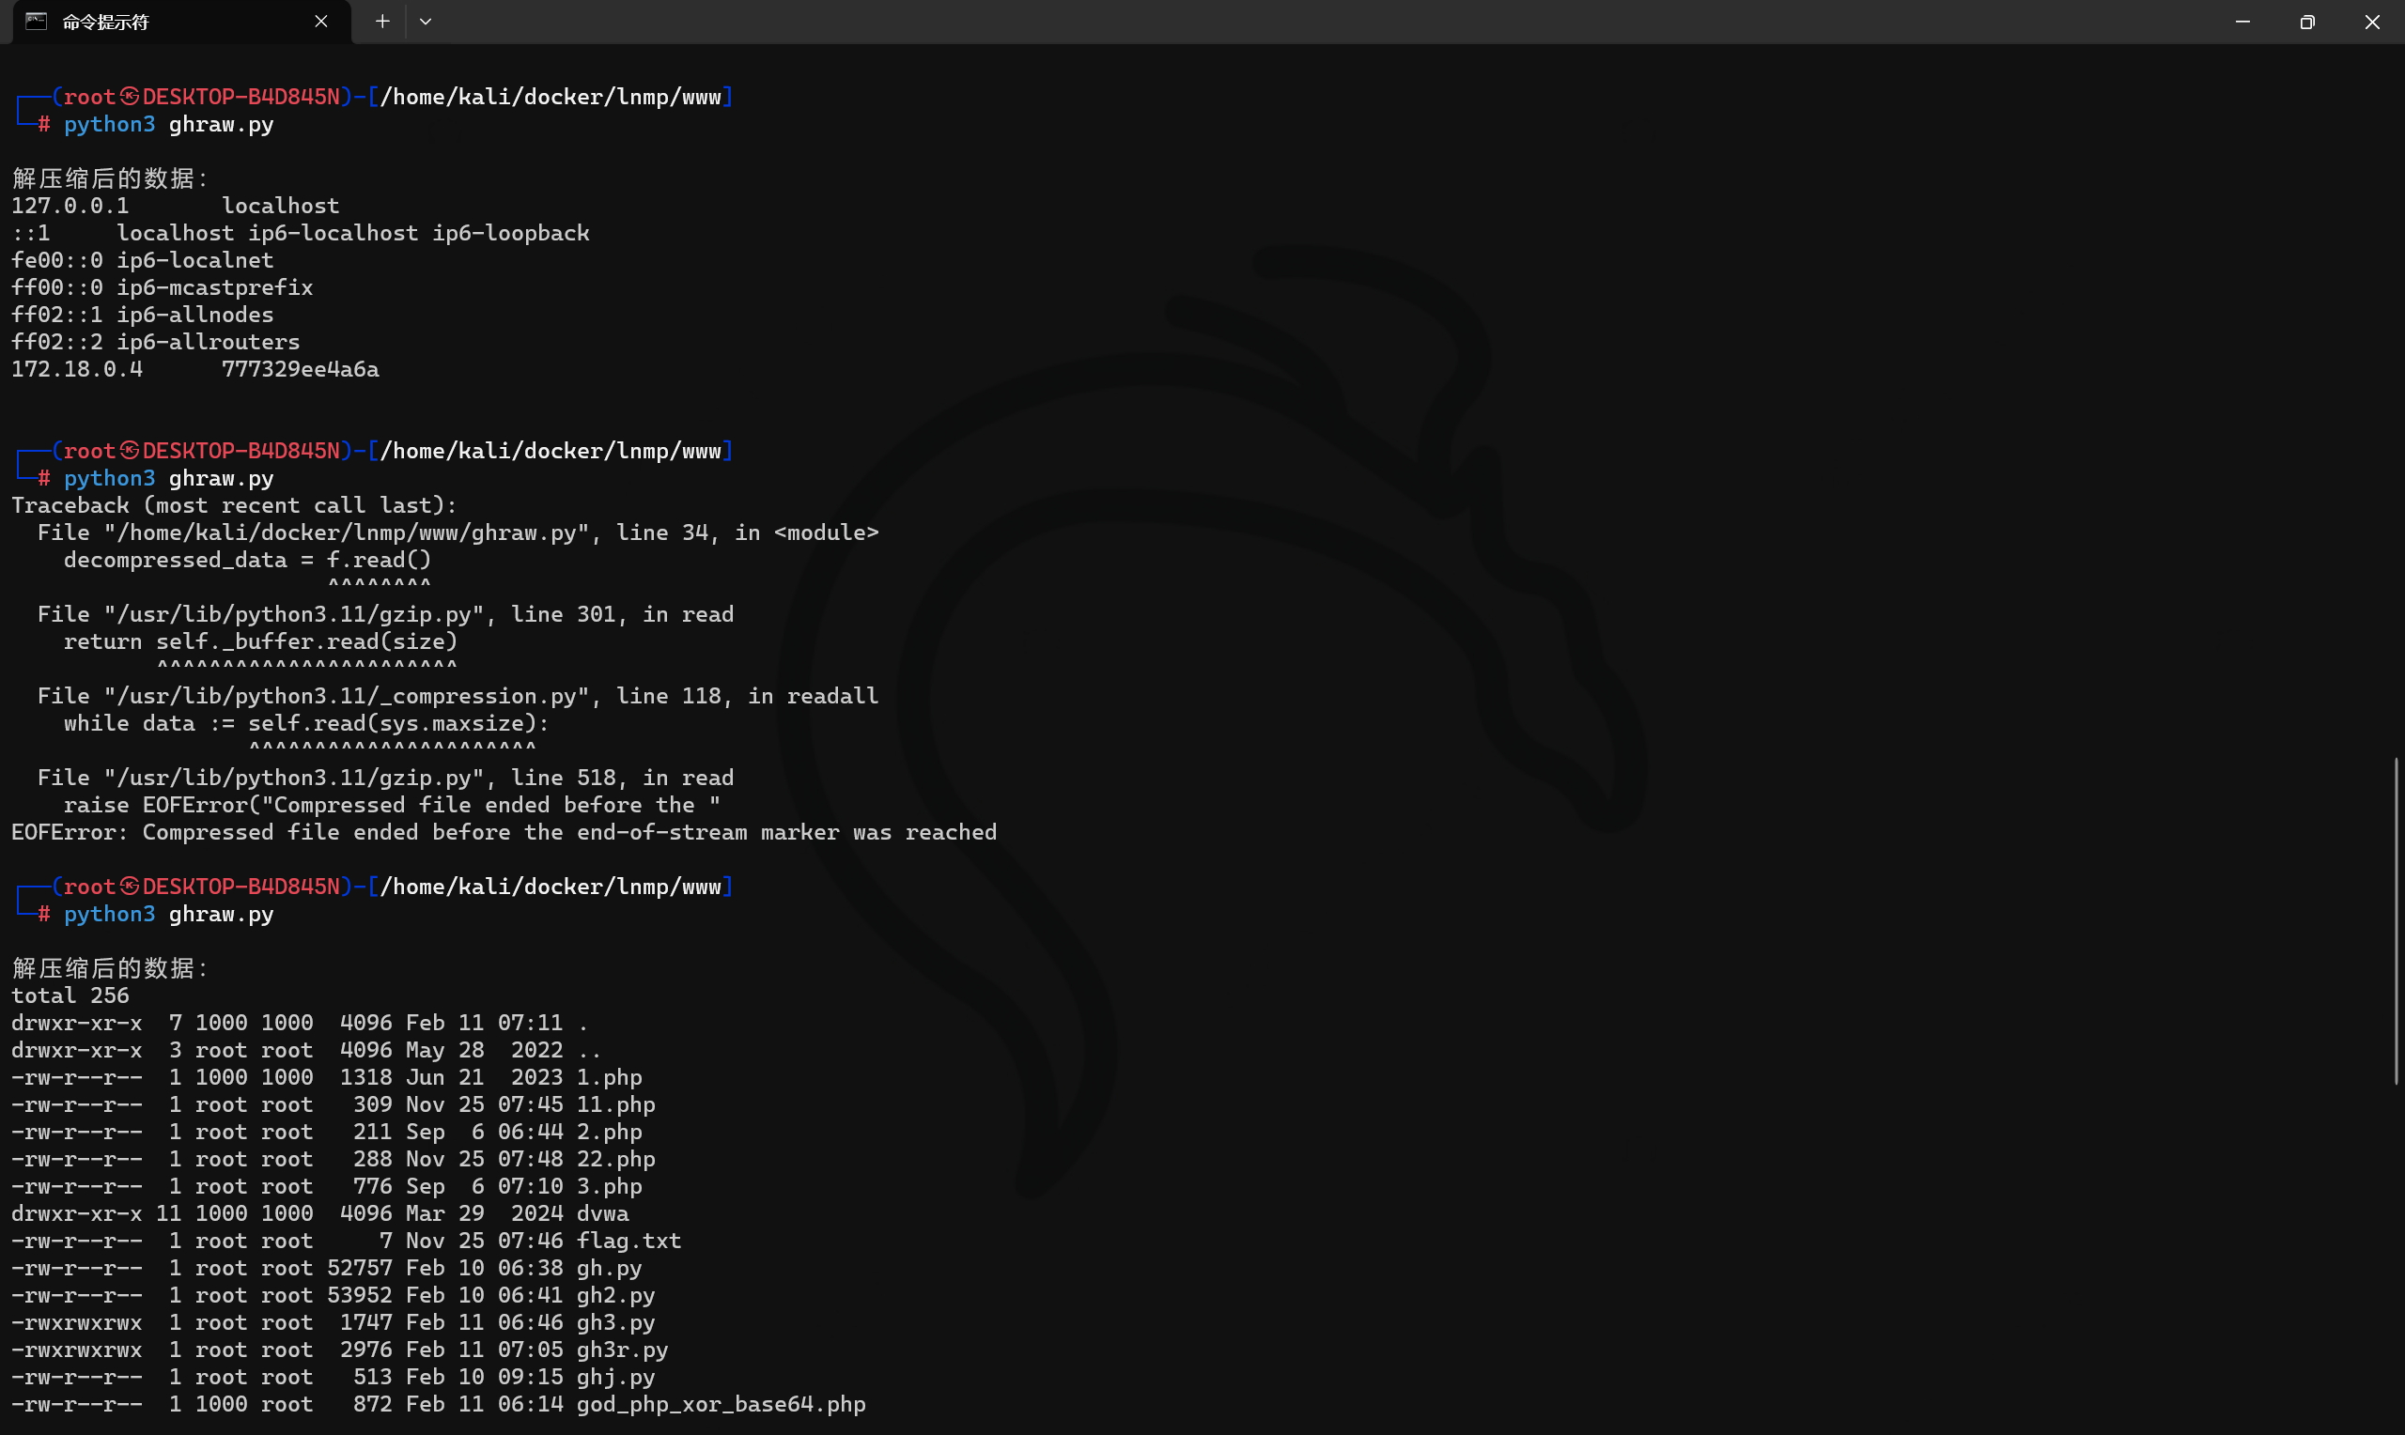Click the Kali skull symbol in last prompt

point(130,887)
